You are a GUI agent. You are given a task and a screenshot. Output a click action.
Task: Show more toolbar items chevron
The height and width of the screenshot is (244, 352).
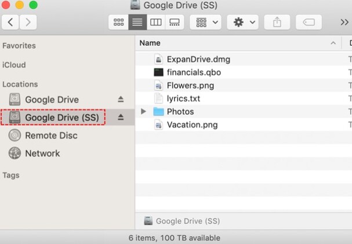click(x=344, y=23)
